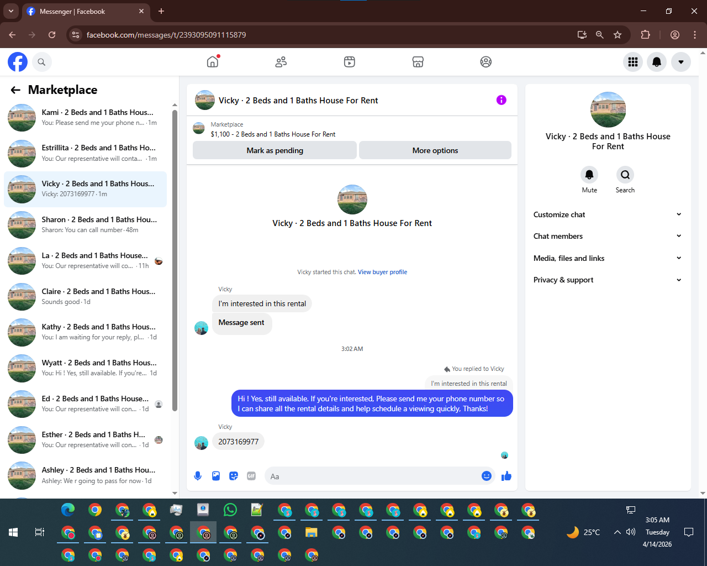The image size is (707, 566).
Task: Open Estrillita conversation in list
Action: tap(86, 154)
